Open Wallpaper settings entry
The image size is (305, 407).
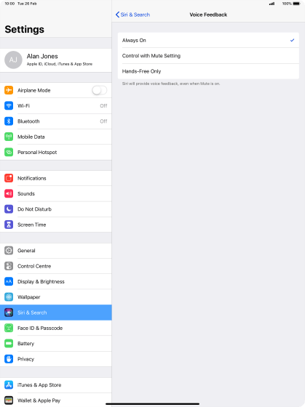coord(56,297)
